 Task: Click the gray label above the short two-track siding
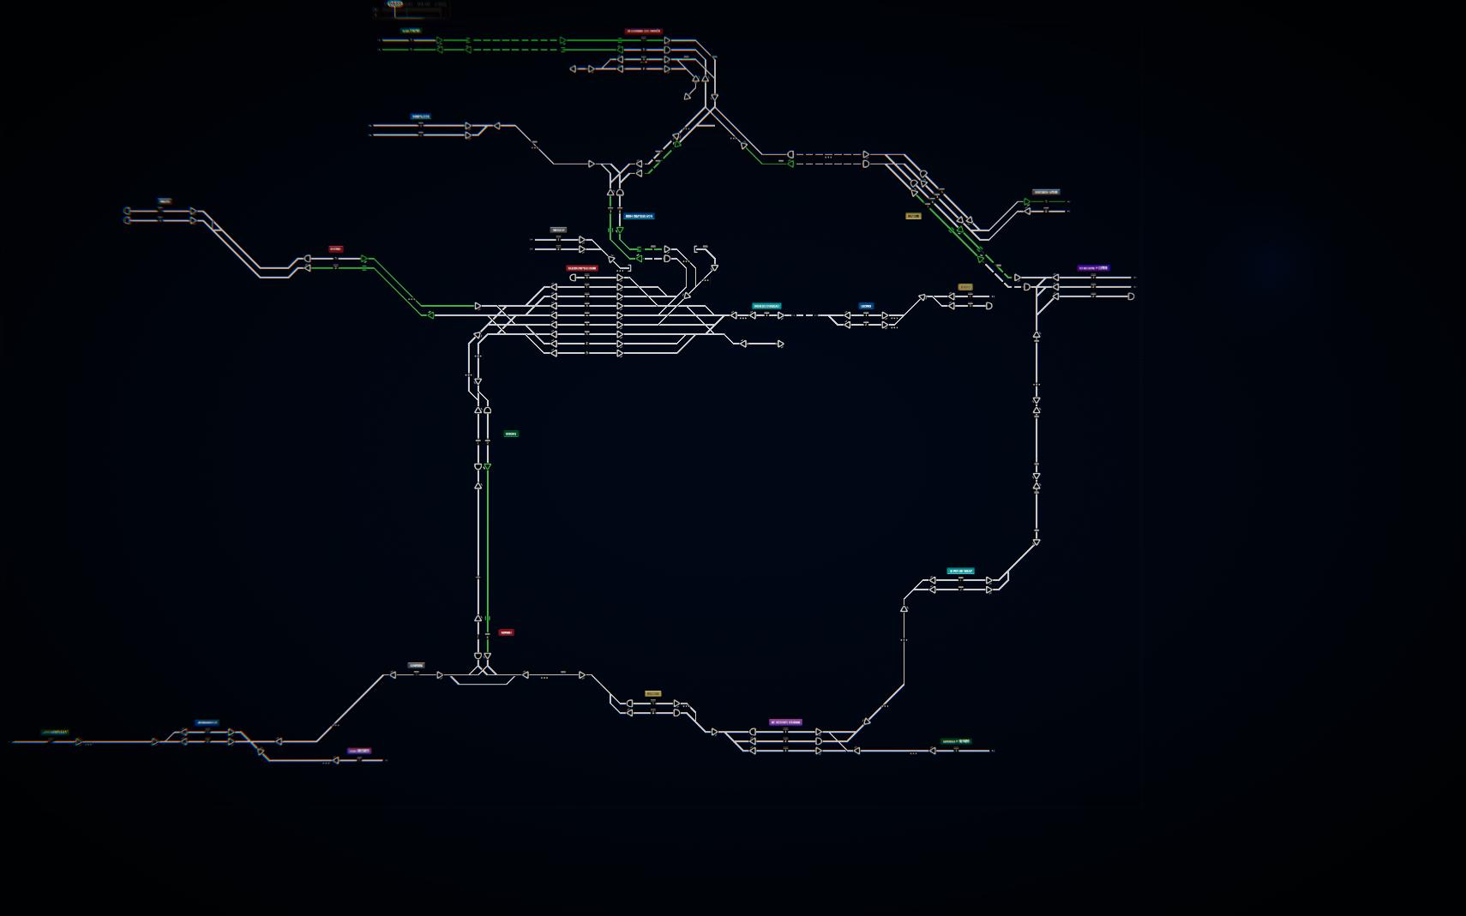tap(558, 230)
